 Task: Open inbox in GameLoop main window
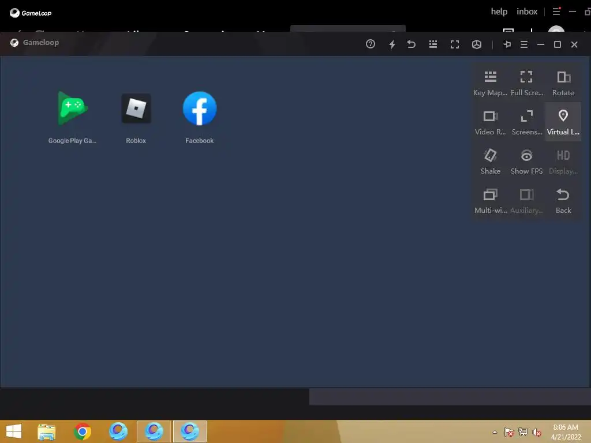click(527, 12)
